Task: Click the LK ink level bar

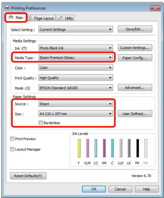Action: [x=129, y=148]
